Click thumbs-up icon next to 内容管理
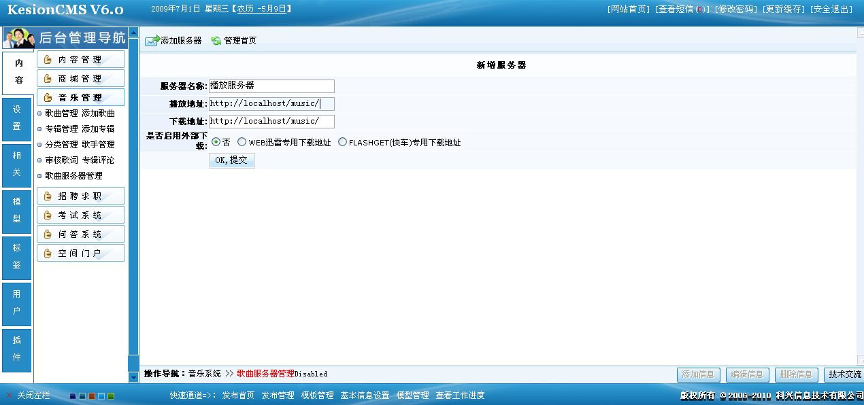The image size is (864, 405). [48, 60]
